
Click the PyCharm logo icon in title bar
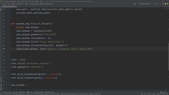(1, 1)
